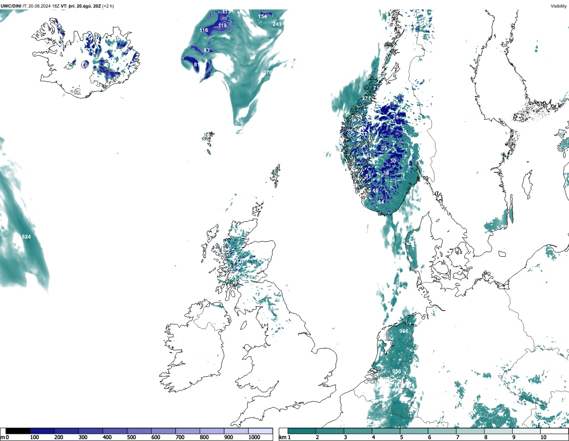Click the "154" visibility value
The image size is (569, 441).
263,16
